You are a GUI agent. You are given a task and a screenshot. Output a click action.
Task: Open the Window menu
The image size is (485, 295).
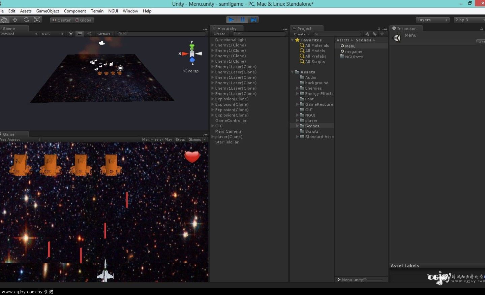click(x=130, y=11)
